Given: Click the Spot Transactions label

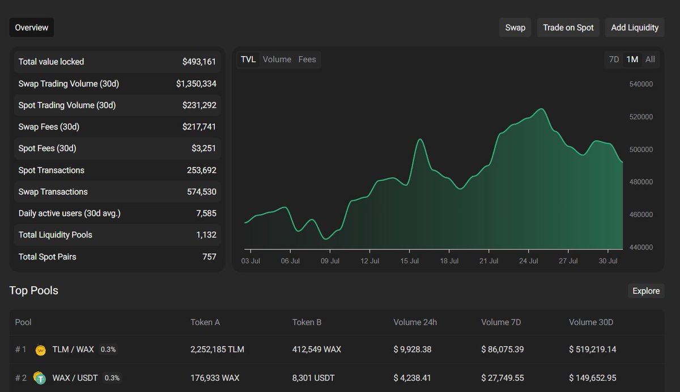Looking at the screenshot, I should tap(52, 171).
